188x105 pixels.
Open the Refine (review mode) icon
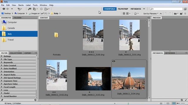[35, 9]
